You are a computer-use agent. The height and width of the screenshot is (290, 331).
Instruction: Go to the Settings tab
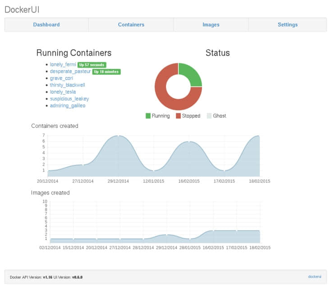(288, 25)
